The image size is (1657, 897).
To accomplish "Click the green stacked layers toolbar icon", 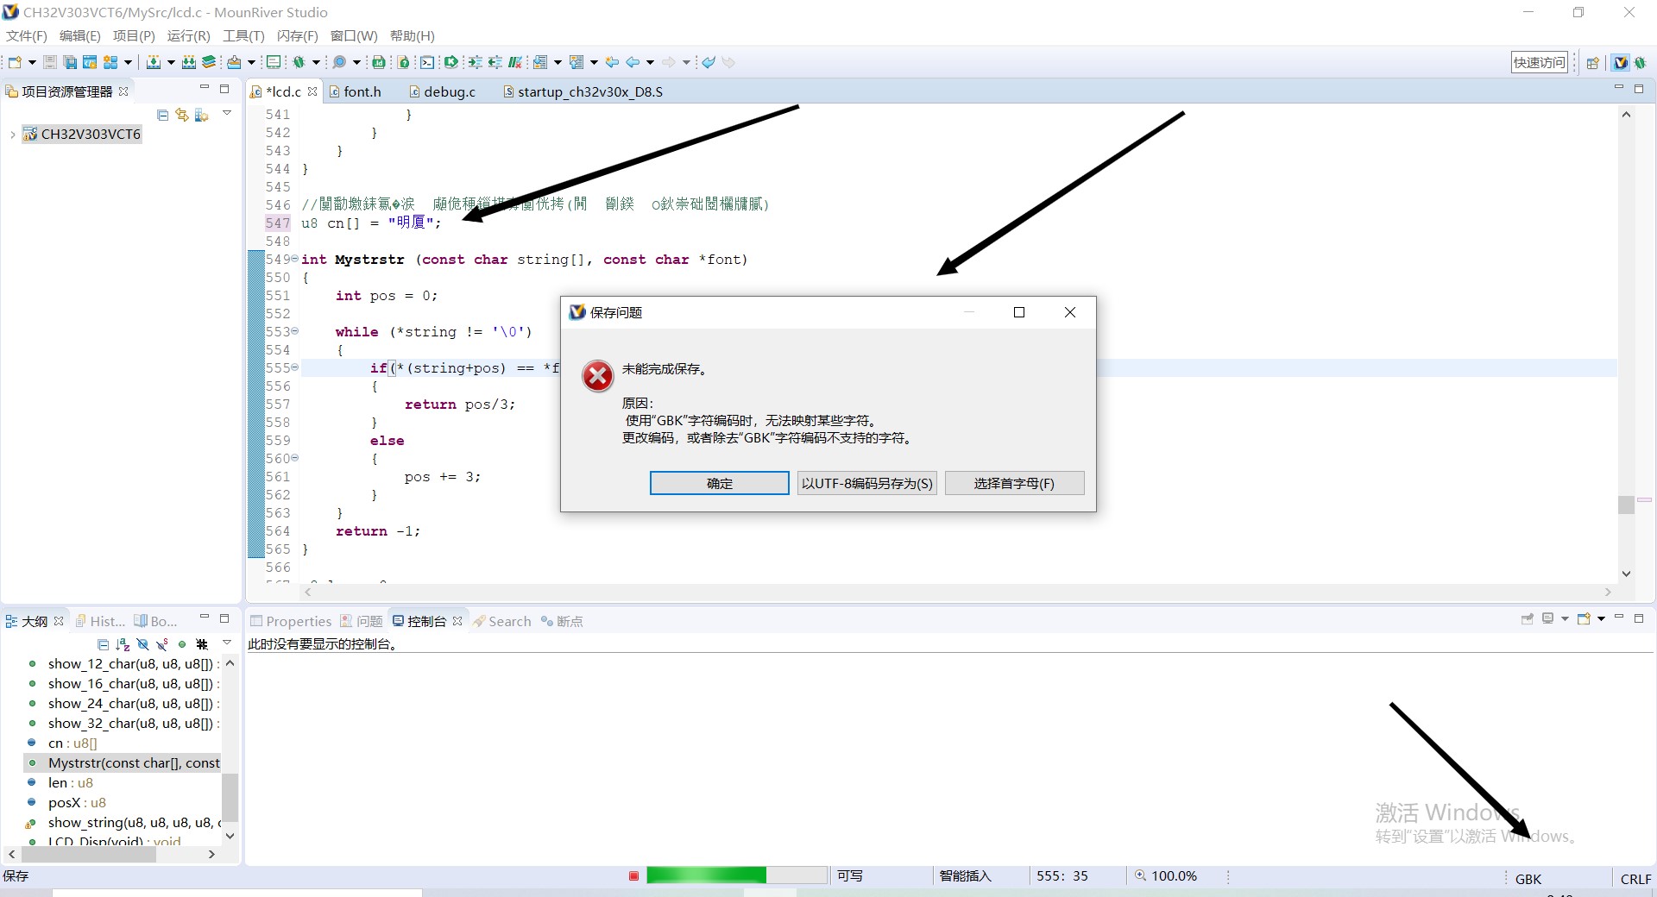I will (x=209, y=62).
